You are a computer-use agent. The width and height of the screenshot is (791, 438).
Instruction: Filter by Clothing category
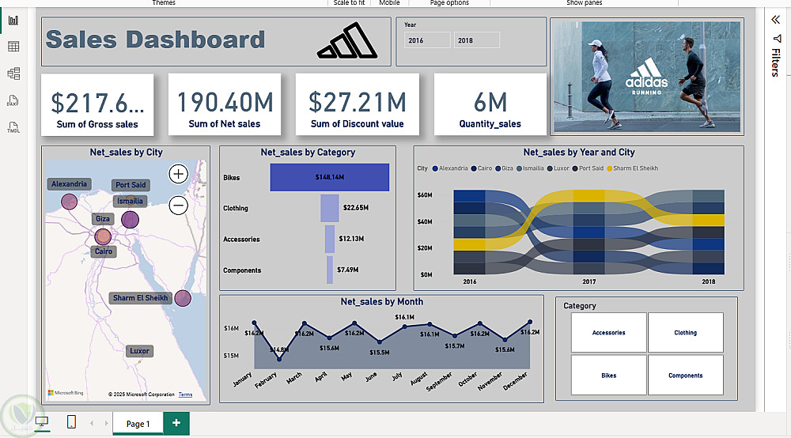pos(685,333)
